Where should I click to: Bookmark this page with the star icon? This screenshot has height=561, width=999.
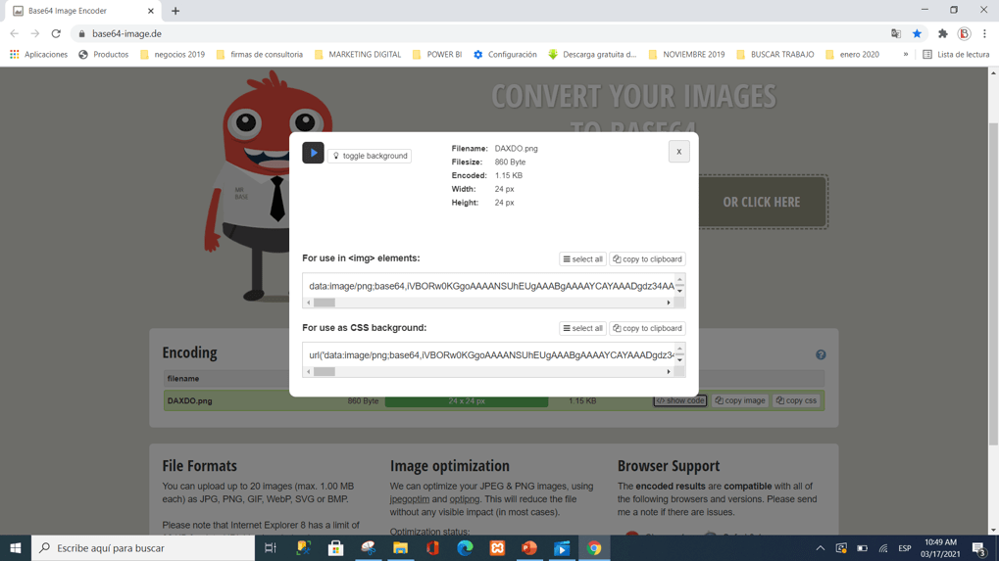point(917,33)
